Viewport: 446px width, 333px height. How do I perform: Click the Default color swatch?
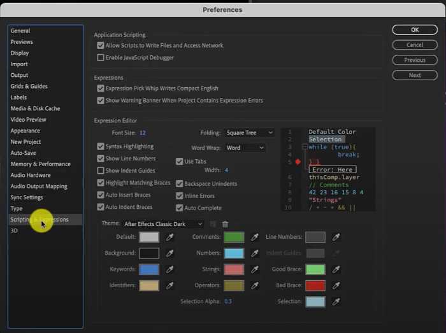(149, 237)
